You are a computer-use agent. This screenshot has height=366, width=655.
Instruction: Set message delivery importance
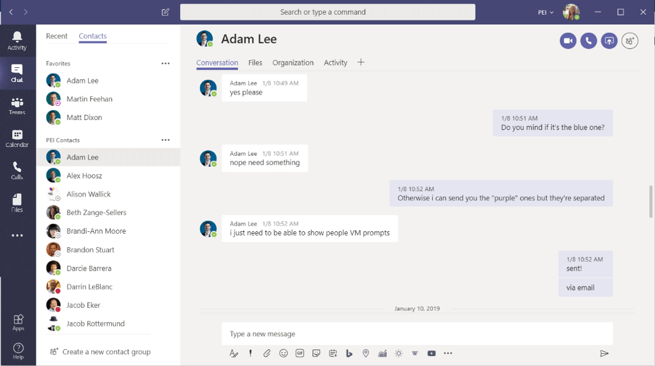pos(250,353)
